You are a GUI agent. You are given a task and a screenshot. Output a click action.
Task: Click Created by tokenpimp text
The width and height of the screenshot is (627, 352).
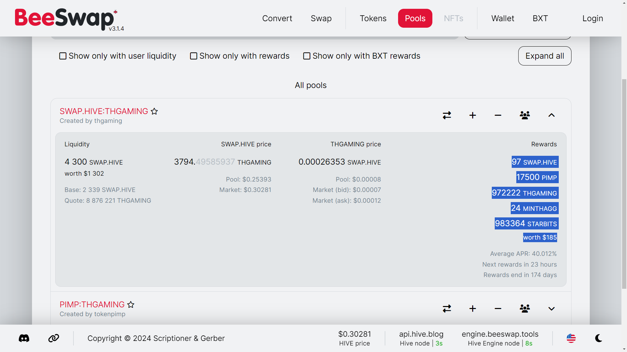92,314
